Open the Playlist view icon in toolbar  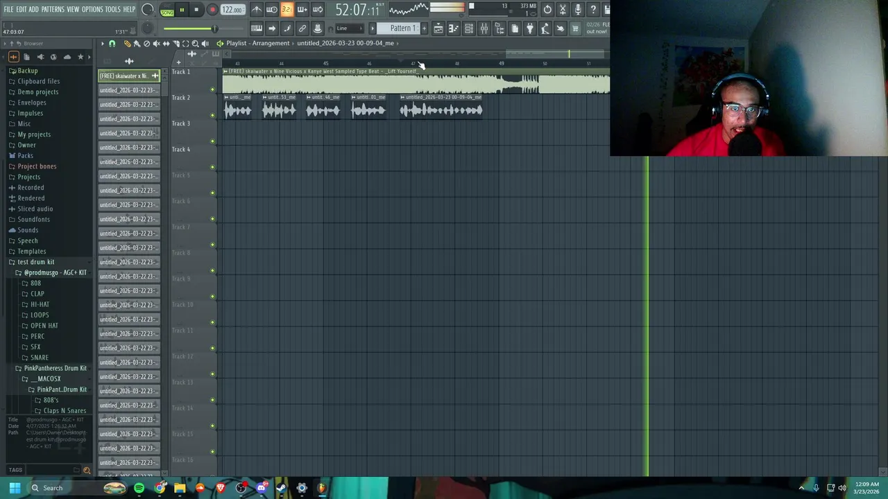tap(438, 28)
